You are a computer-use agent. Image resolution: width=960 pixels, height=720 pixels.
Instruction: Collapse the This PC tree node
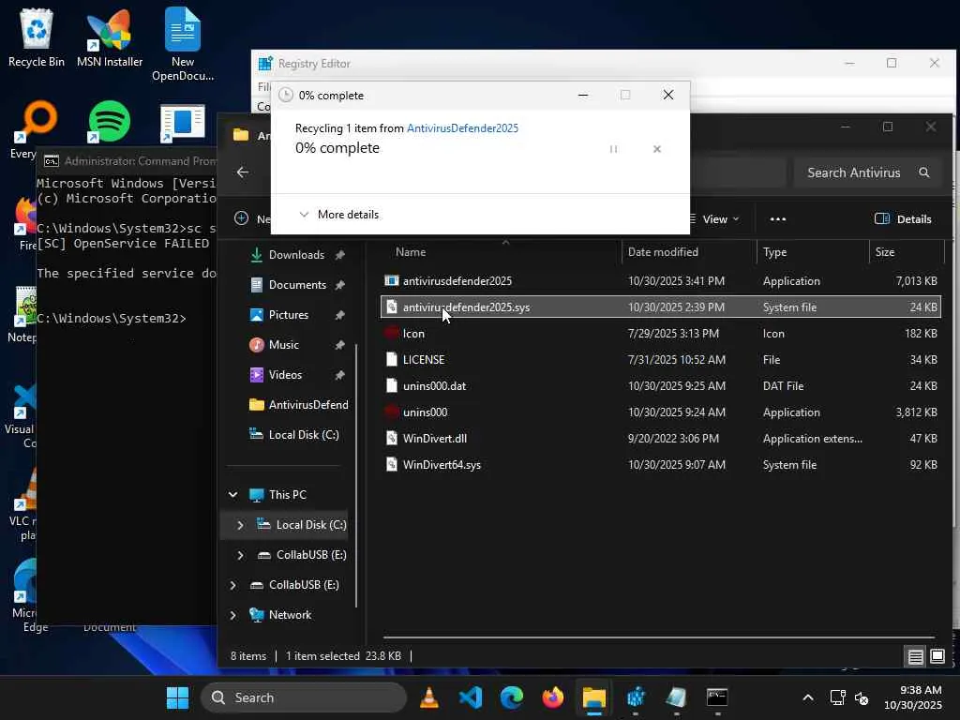point(233,495)
